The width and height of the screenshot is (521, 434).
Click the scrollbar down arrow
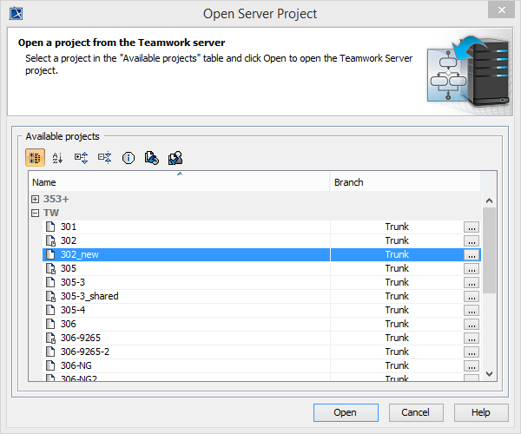[x=489, y=374]
